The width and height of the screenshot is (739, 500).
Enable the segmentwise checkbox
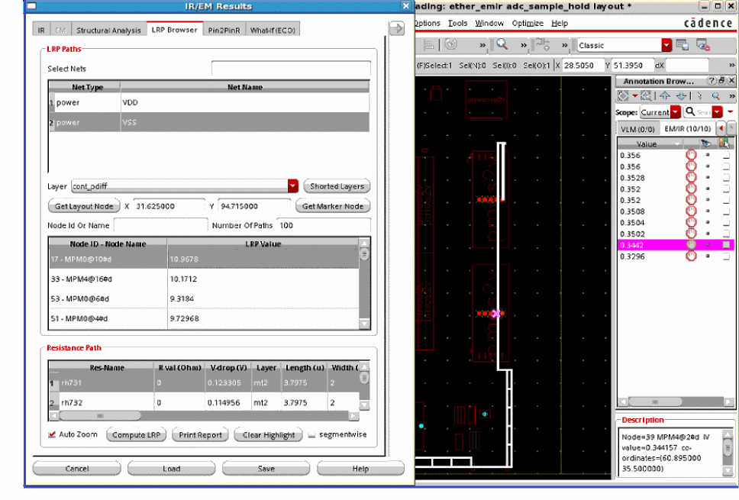[x=311, y=434]
